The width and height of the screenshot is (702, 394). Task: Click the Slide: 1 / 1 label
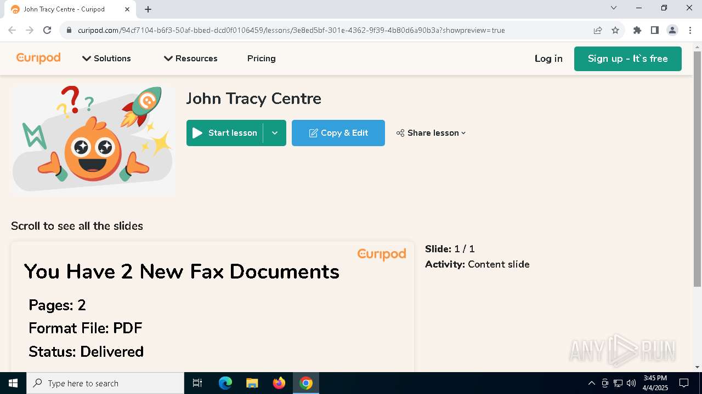[x=450, y=249]
